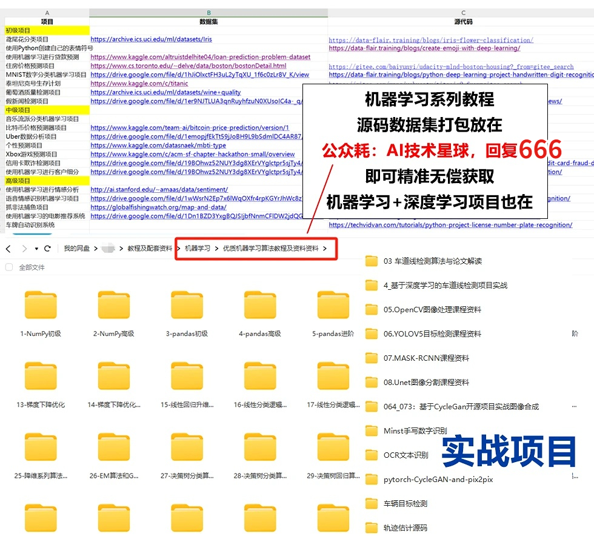Open the history dropdown next to forward arrow

coord(36,249)
